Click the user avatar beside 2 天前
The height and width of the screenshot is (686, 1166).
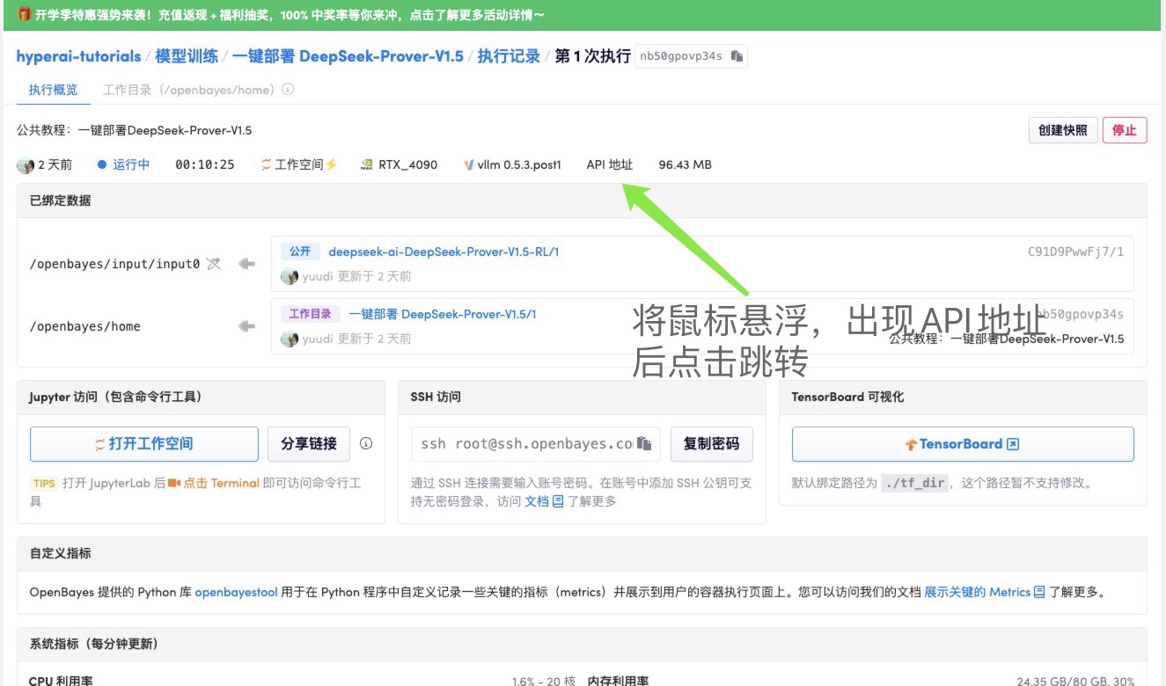(25, 164)
